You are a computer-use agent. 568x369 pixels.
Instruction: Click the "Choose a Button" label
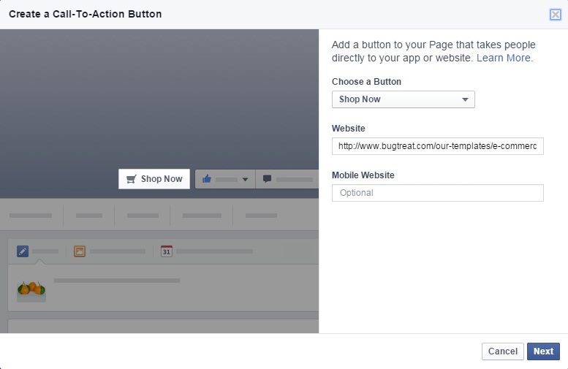point(366,82)
